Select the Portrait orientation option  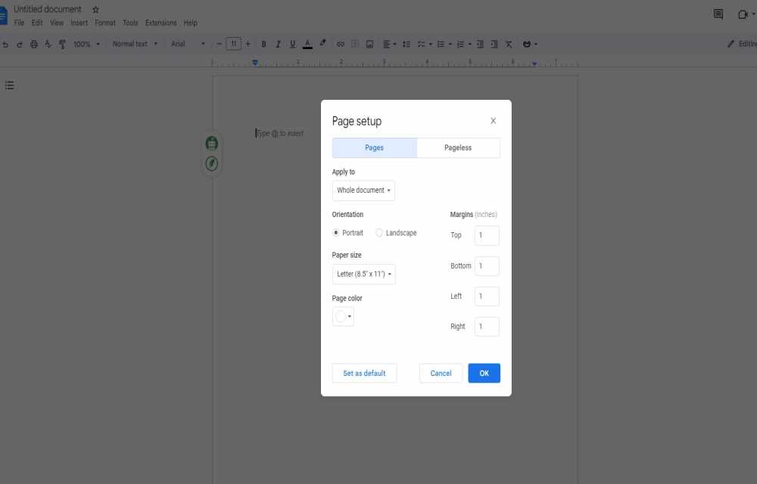click(335, 233)
